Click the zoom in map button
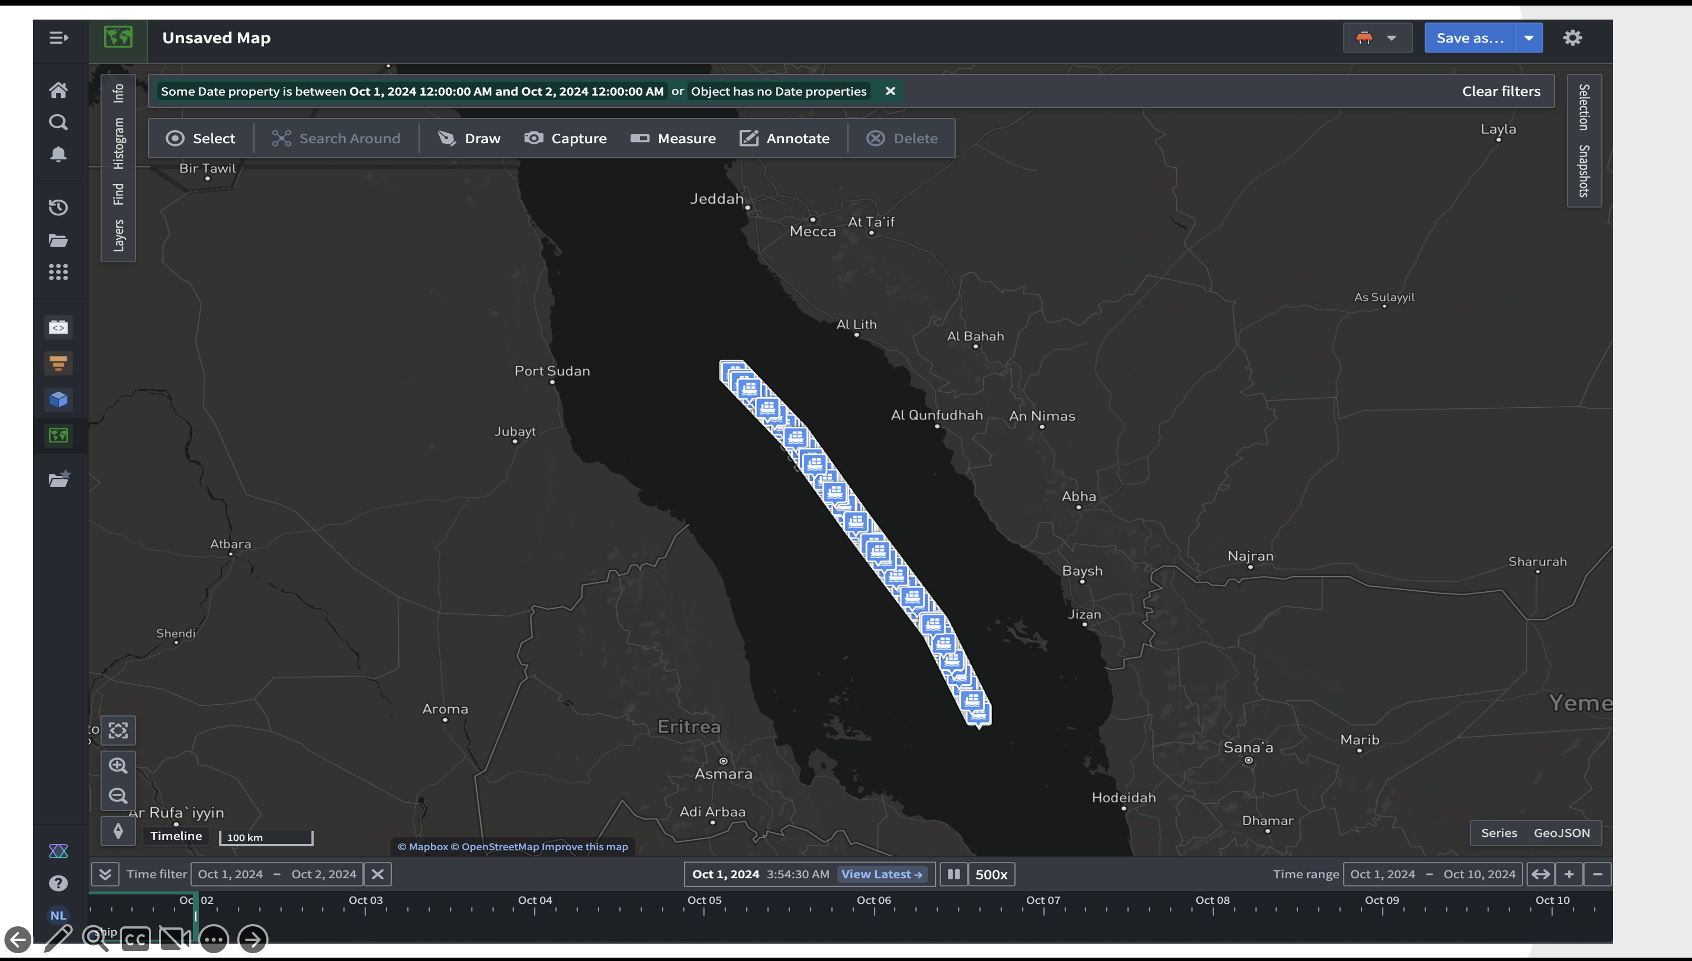 coord(118,766)
